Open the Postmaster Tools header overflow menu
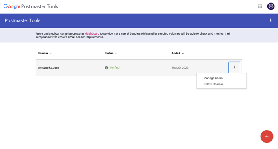Viewport: 278px width, 149px height. [271, 20]
